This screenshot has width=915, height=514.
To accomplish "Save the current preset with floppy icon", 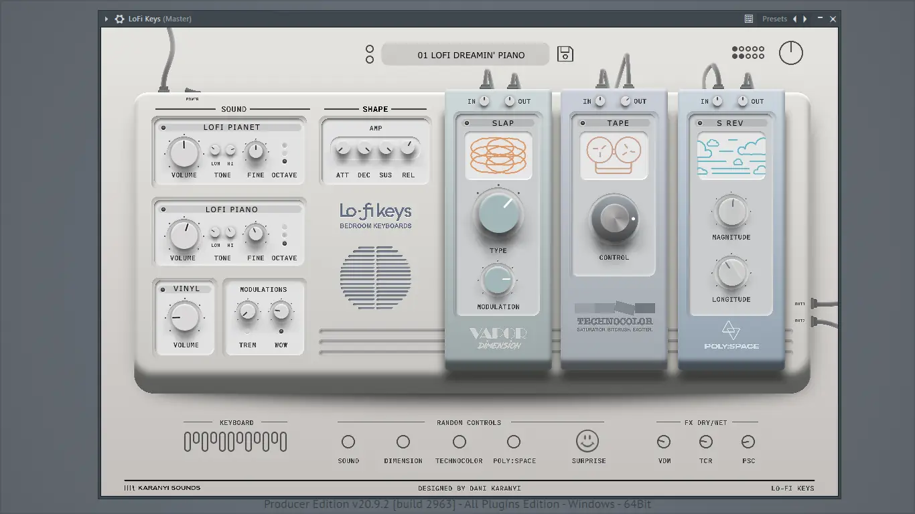I will pos(565,54).
